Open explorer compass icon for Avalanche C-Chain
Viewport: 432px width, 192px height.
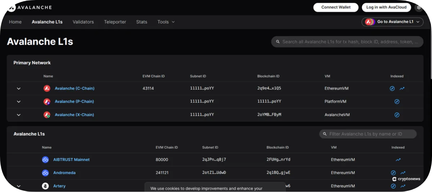(x=392, y=88)
